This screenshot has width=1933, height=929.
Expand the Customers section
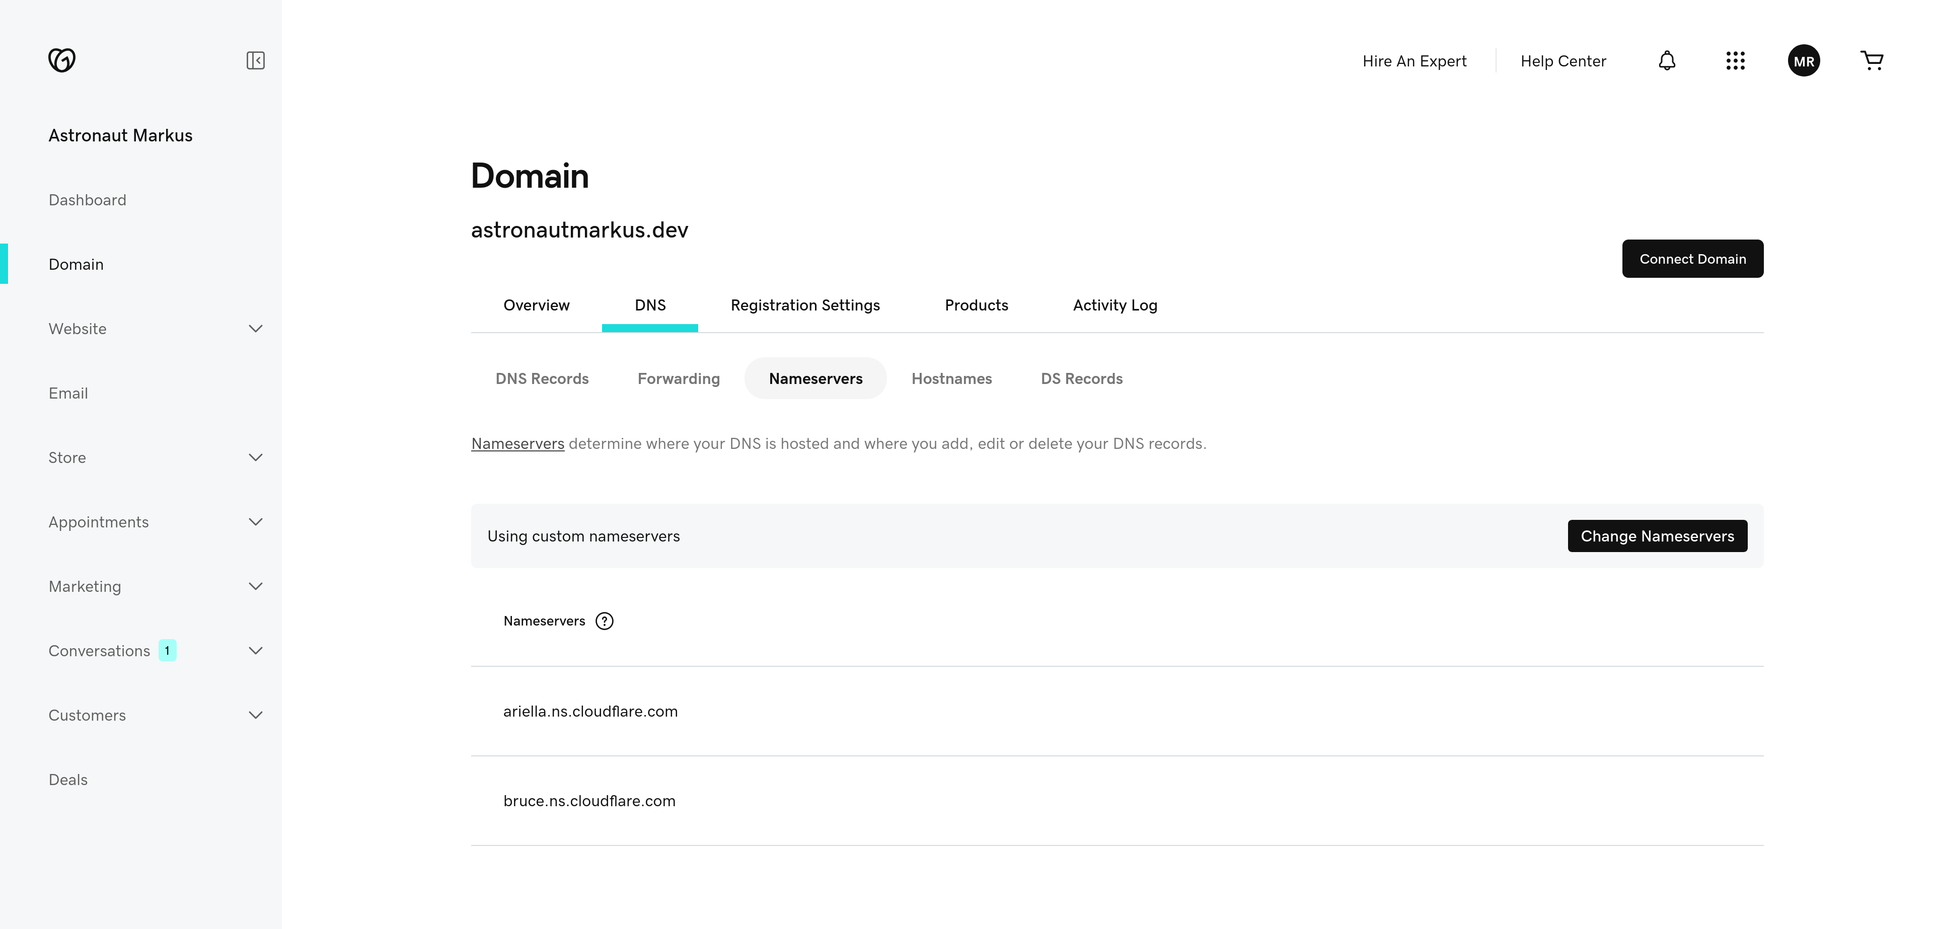(x=255, y=715)
